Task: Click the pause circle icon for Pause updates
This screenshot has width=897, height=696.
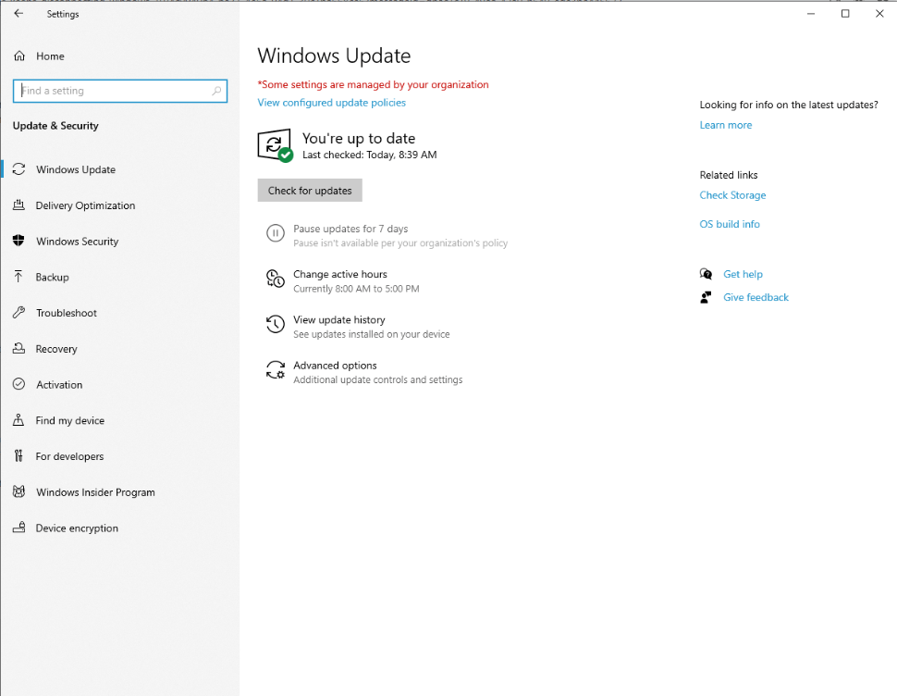Action: (276, 233)
